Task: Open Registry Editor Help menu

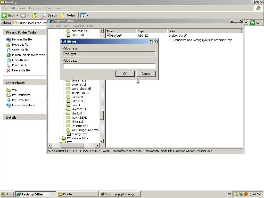Action: (90, 26)
